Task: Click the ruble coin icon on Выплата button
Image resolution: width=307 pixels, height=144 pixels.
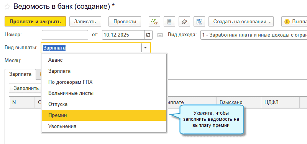Action: pos(287,22)
